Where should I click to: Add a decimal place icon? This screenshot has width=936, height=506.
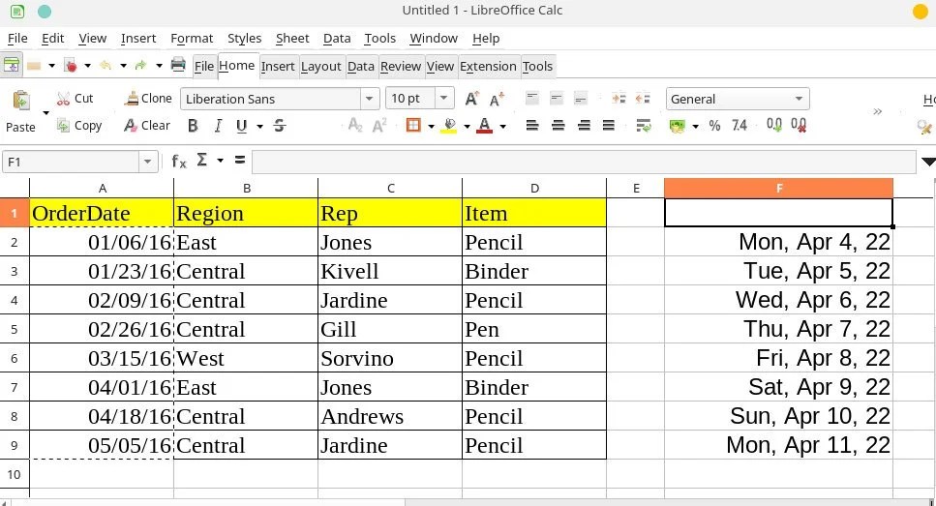[x=774, y=126]
